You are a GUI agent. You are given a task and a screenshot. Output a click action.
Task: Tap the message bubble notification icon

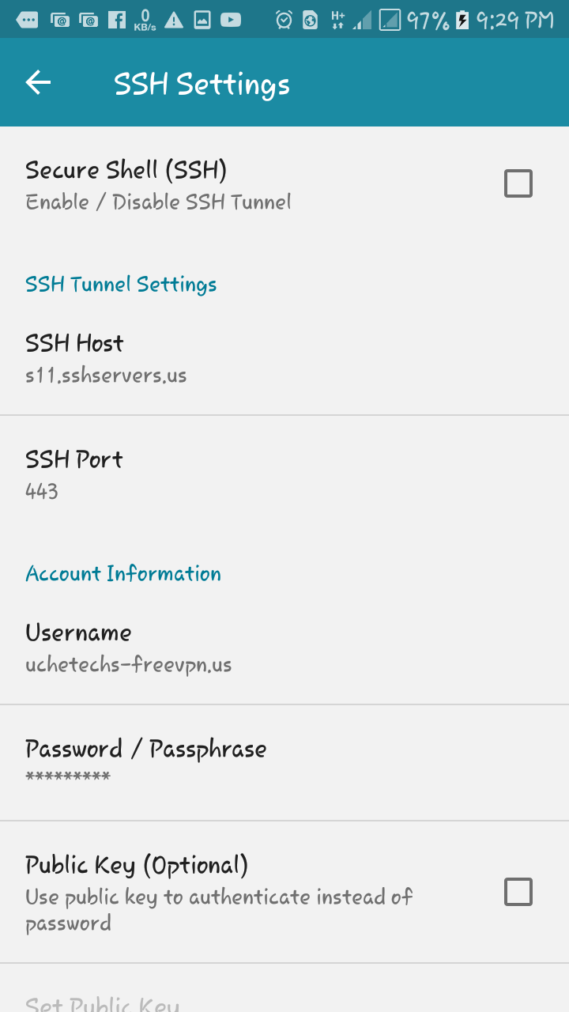[x=27, y=20]
